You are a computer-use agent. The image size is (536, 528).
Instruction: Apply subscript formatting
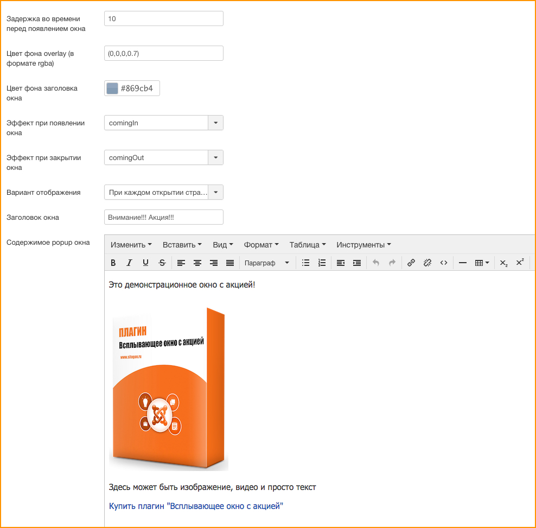coord(503,263)
